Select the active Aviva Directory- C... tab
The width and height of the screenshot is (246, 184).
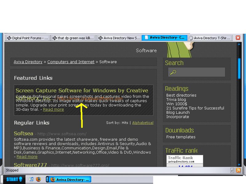pyautogui.click(x=165, y=38)
